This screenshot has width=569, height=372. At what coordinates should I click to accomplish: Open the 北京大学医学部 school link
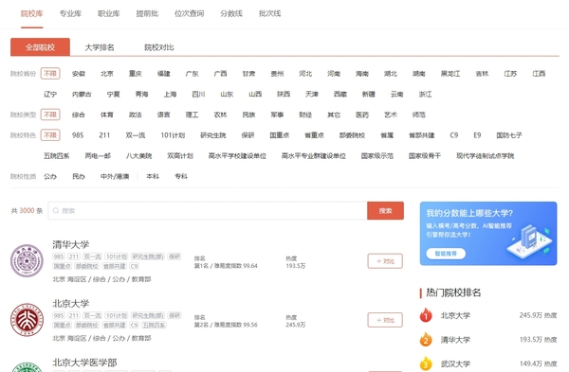(x=84, y=363)
